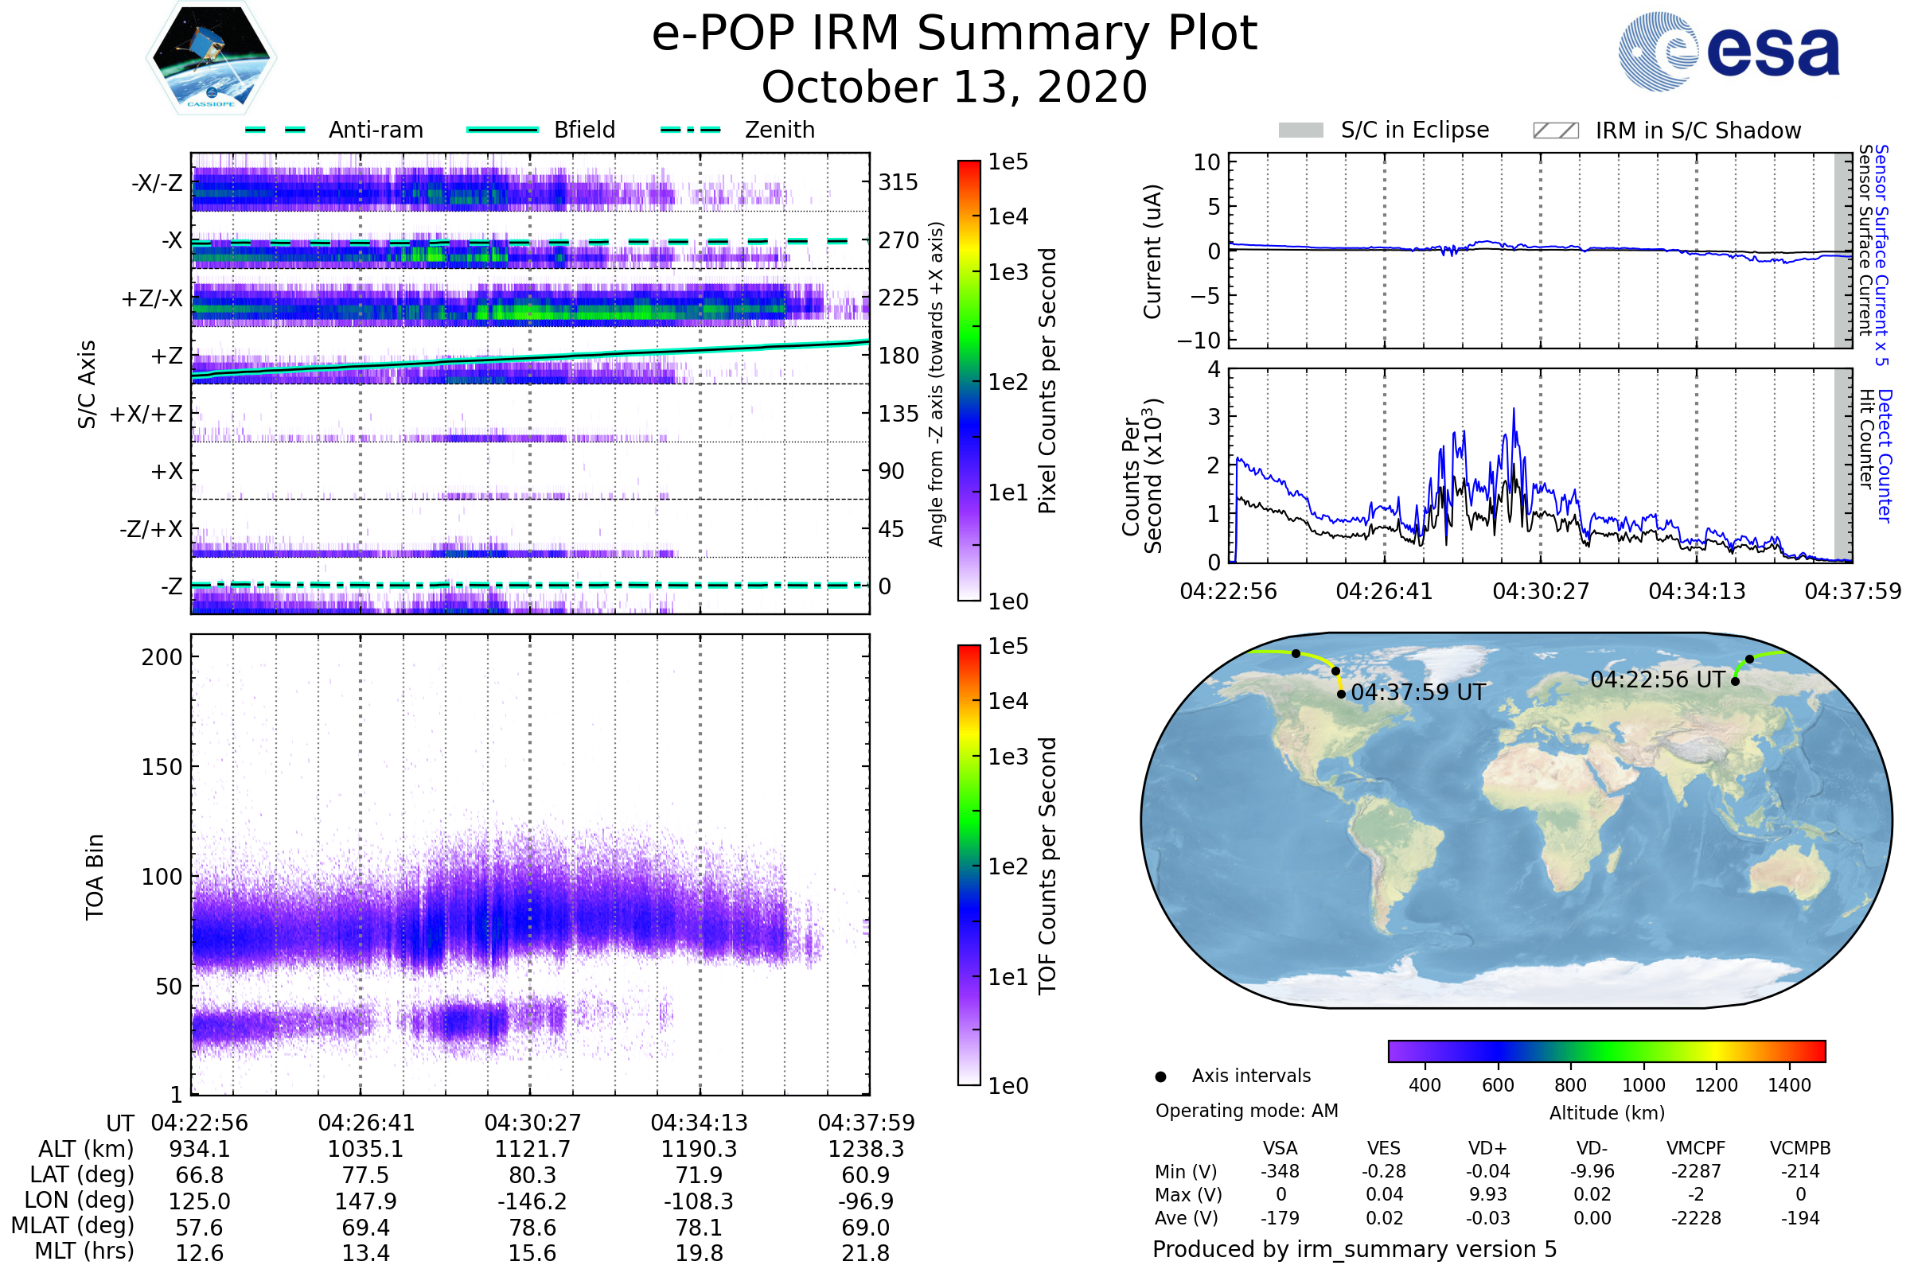Click the IRM in S/C Shadow hatched swatch
This screenshot has height=1273, width=1910.
[x=1556, y=130]
